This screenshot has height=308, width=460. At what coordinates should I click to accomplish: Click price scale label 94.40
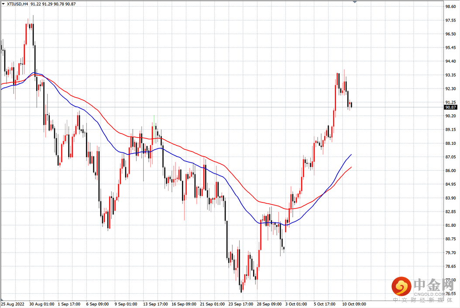(450, 61)
